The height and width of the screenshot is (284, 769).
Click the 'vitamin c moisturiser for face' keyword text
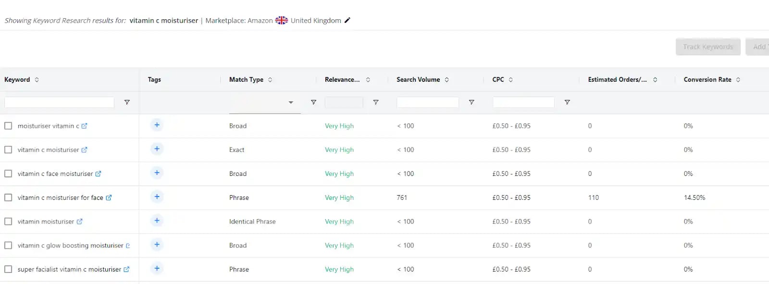[x=61, y=198]
